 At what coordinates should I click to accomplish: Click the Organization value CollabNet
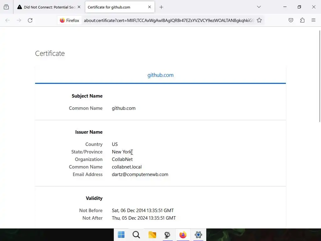[x=122, y=159]
